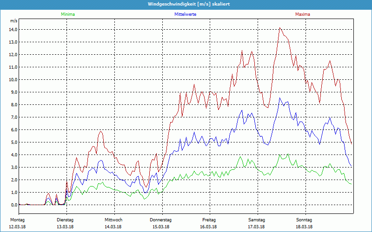Image resolution: width=372 pixels, height=232 pixels.
Task: Click the date 16.03.18
Action: click(208, 227)
